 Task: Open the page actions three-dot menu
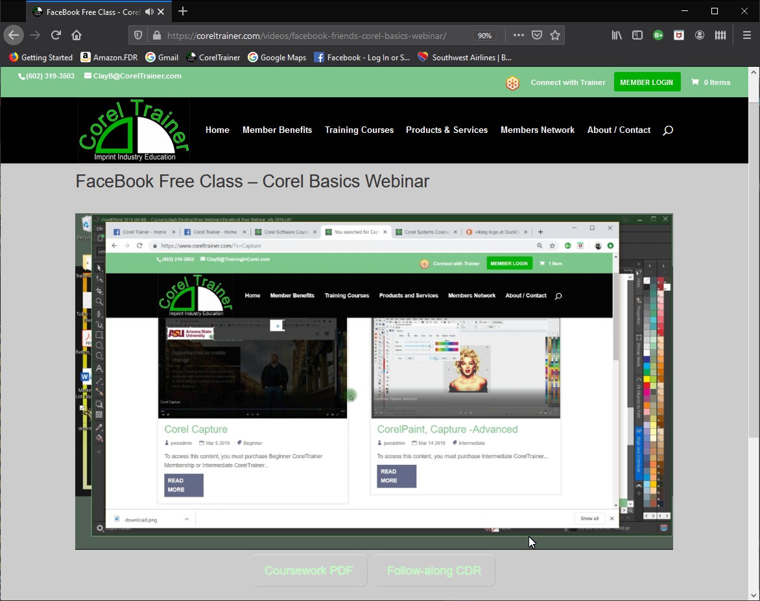[x=519, y=35]
